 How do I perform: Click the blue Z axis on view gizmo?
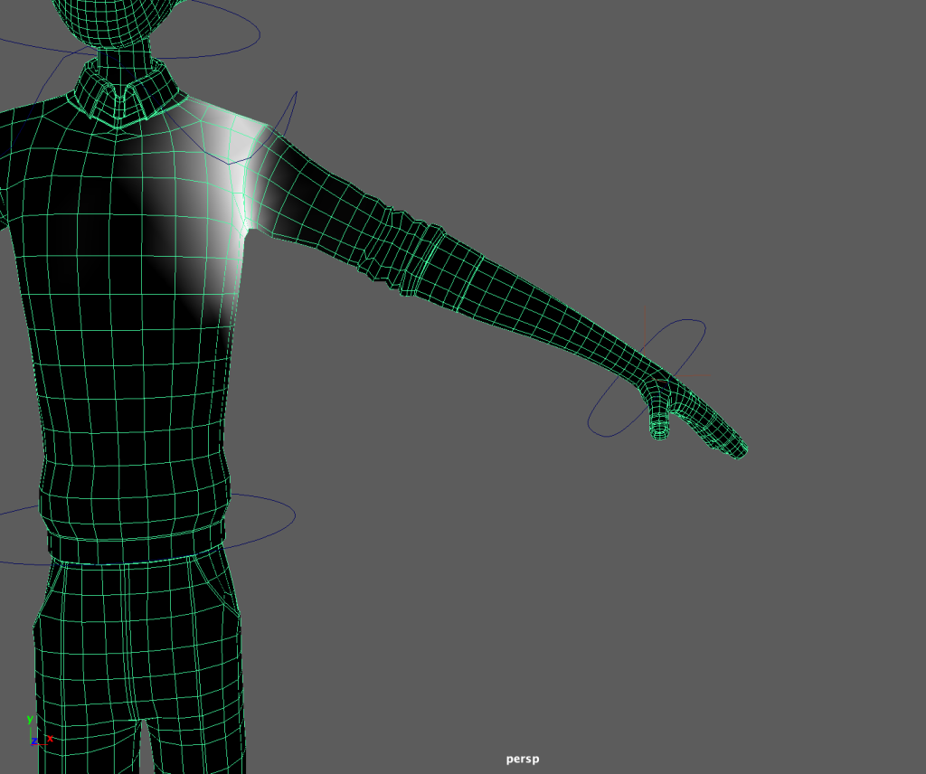[34, 741]
